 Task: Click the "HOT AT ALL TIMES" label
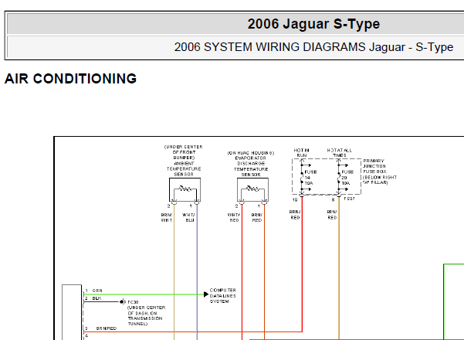[340, 153]
